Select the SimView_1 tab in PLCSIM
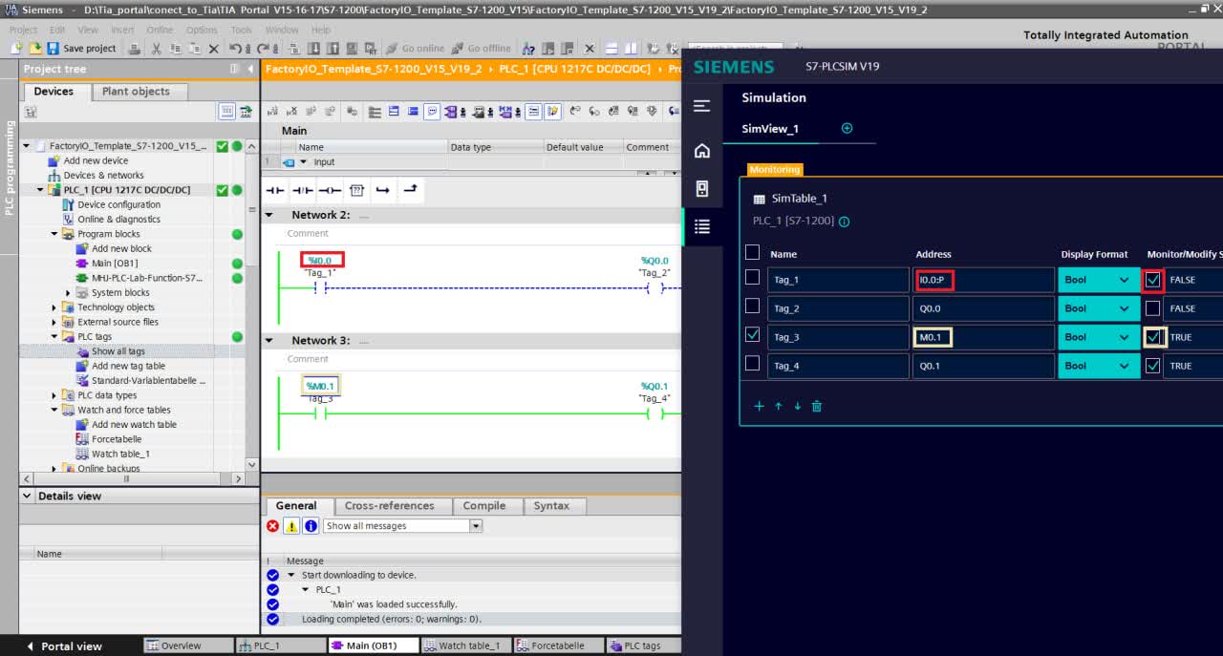The image size is (1223, 656). 770,129
